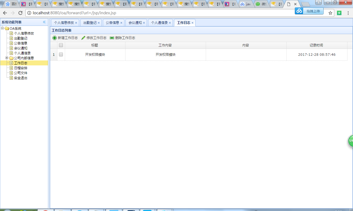Switch to the 出勤登记 tab
Screen dimensions: 353x211
pyautogui.click(x=89, y=23)
